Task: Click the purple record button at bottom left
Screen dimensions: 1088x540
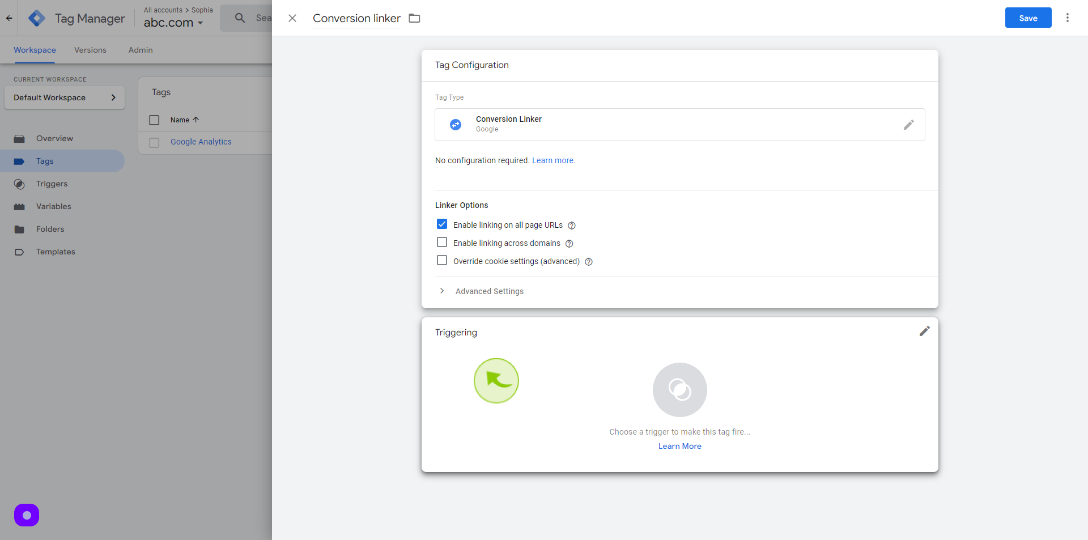Action: coord(27,515)
